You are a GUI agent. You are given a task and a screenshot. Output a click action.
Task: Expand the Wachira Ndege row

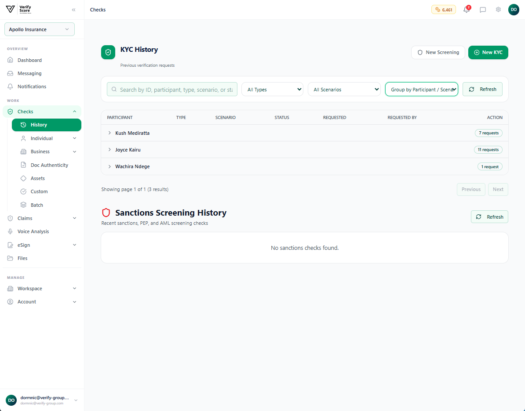[109, 166]
